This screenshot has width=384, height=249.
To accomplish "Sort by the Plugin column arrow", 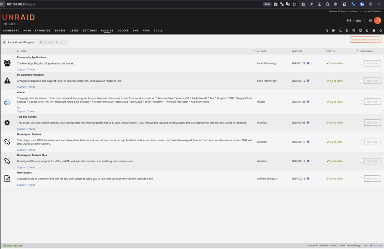I will pos(254,51).
